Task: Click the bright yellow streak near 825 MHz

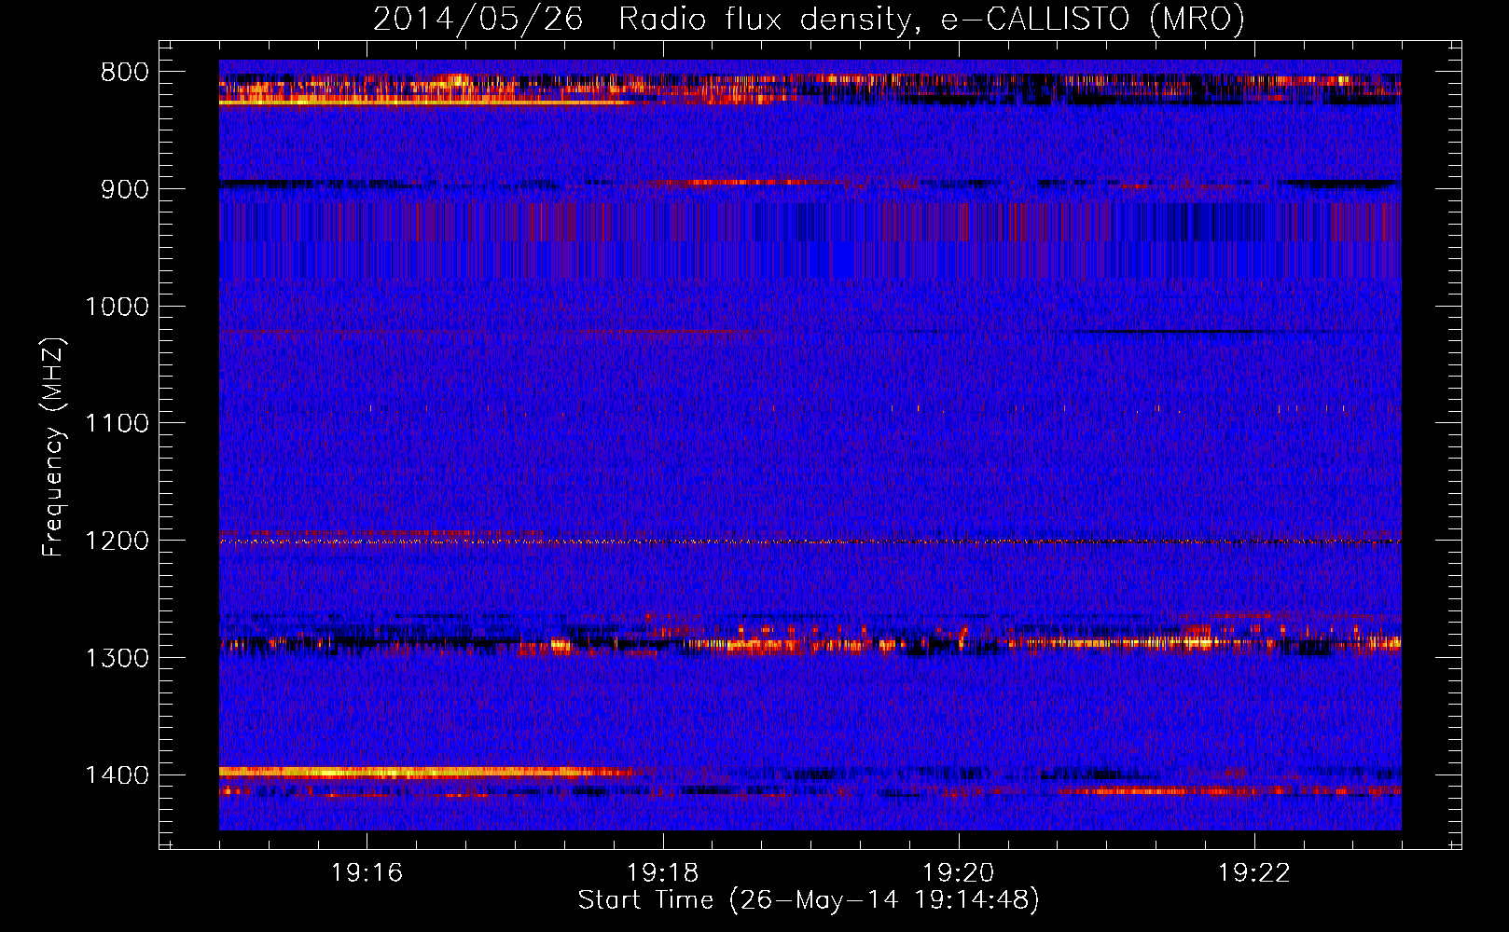Action: [x=424, y=102]
